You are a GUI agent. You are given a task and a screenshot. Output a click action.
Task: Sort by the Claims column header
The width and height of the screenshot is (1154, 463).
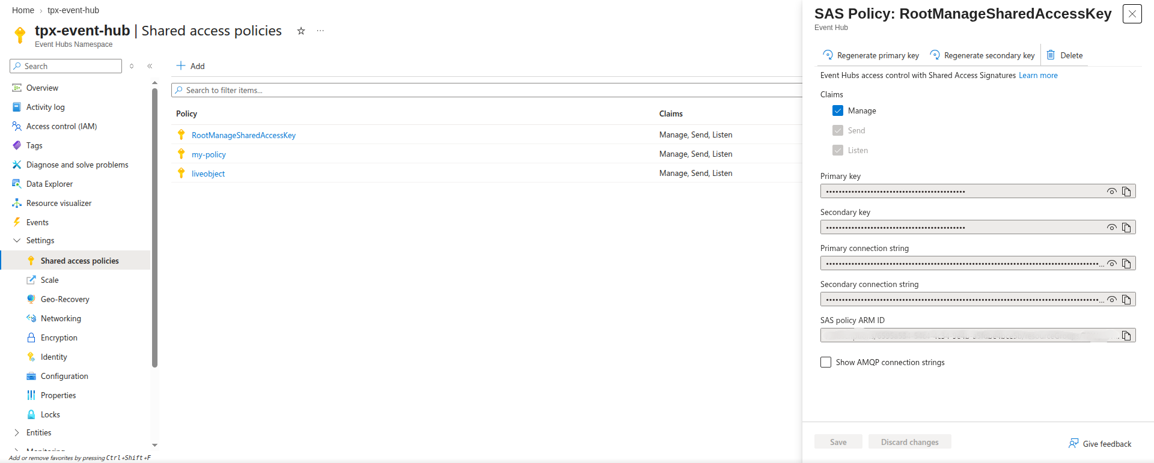(671, 113)
